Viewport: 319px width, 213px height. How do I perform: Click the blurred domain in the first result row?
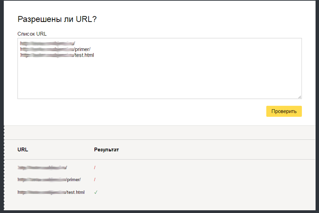point(42,168)
